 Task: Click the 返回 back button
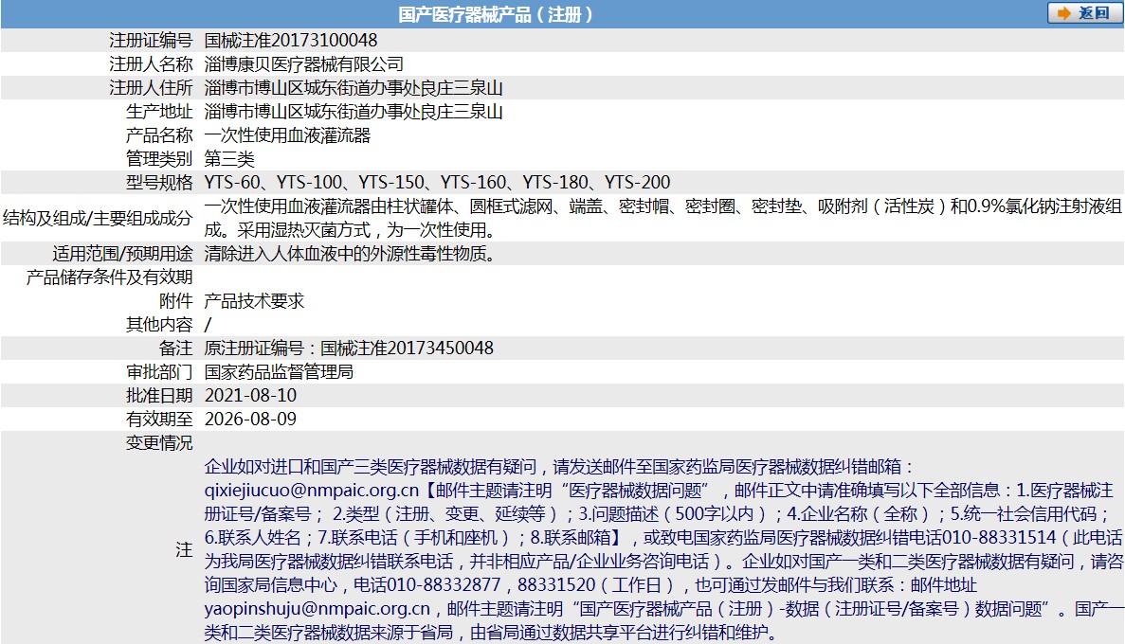pyautogui.click(x=1084, y=13)
